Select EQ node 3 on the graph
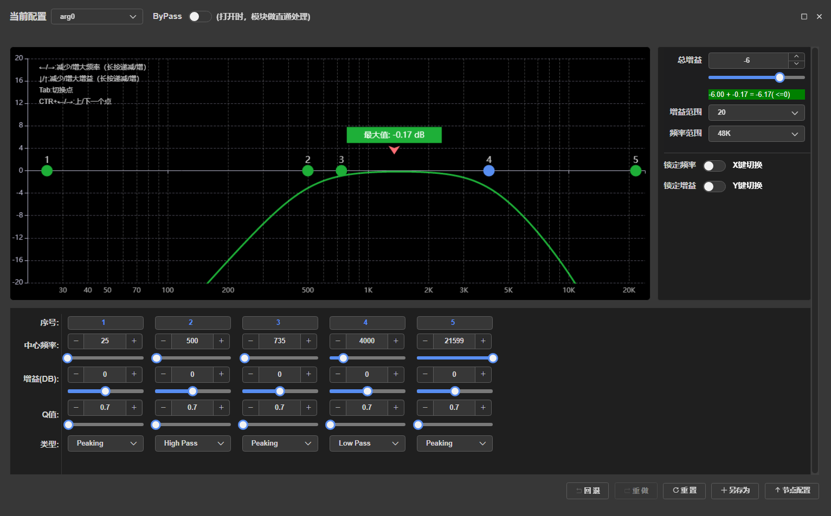Viewport: 831px width, 516px height. [x=342, y=171]
